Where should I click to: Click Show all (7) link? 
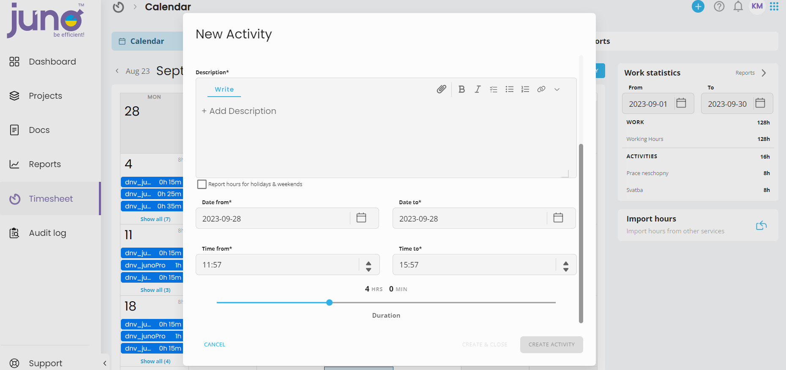(x=156, y=219)
